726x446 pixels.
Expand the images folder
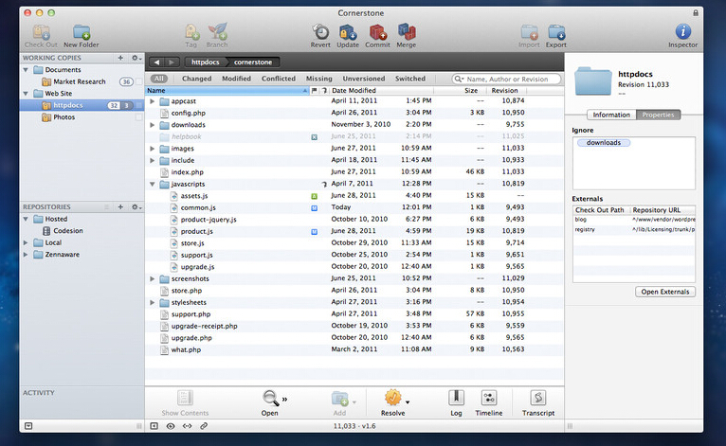(x=152, y=149)
